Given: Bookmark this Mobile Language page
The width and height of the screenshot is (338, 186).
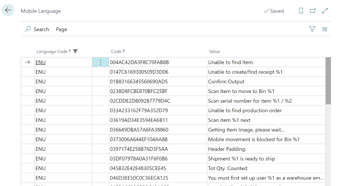Looking at the screenshot, I should [301, 11].
